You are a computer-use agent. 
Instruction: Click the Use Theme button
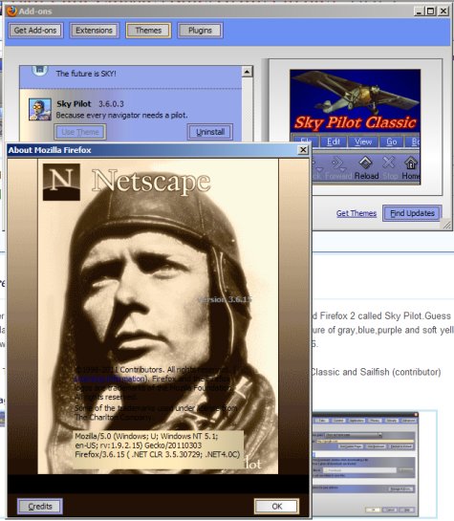click(x=80, y=132)
